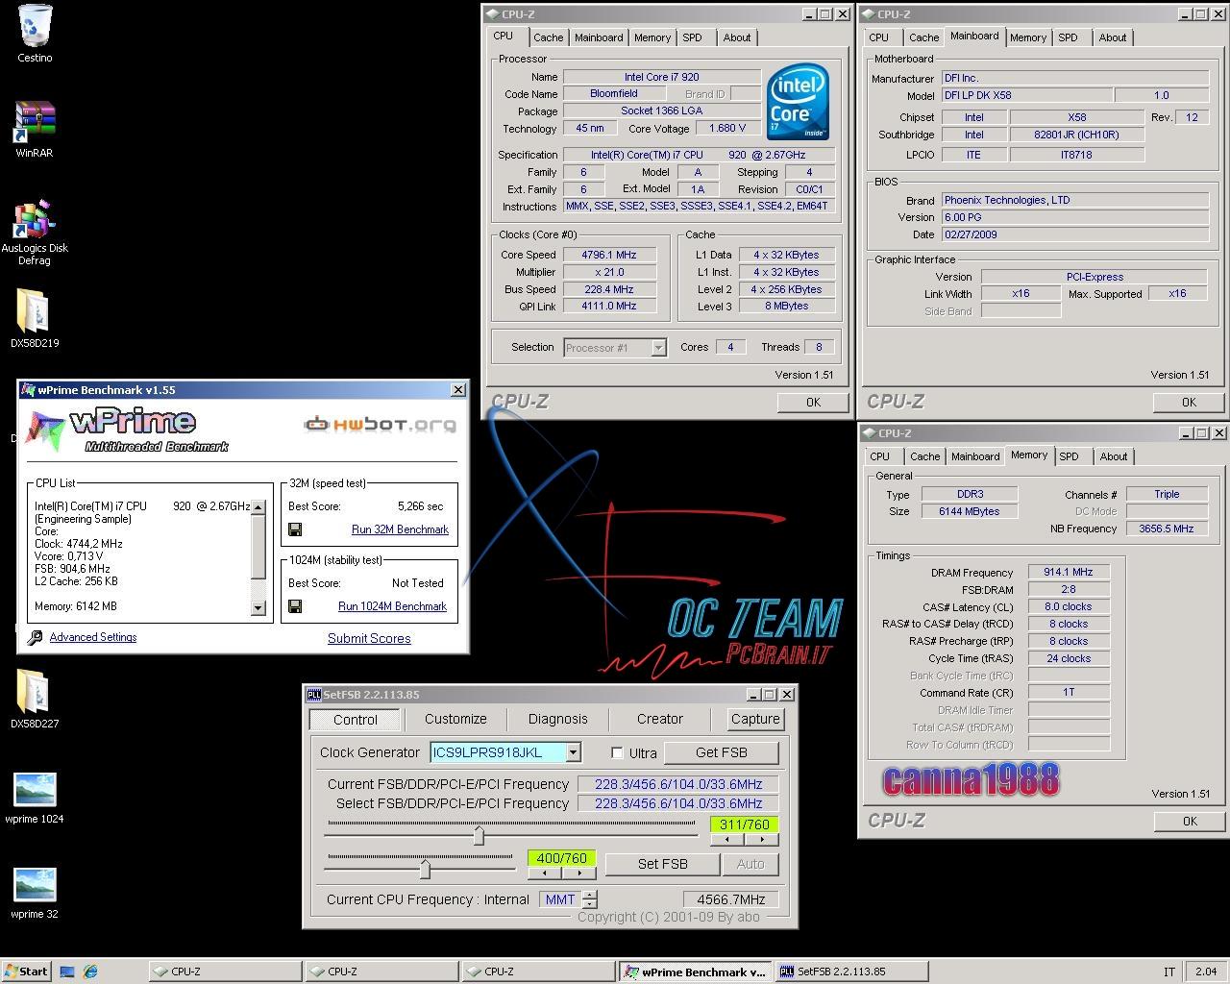Click the Submit Scores link

pyautogui.click(x=369, y=638)
